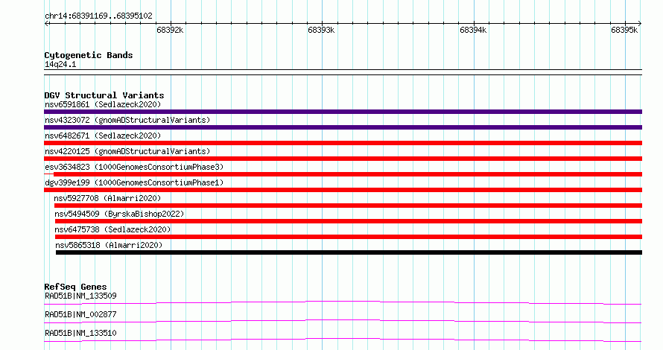Open variant nsv5494509 (ByrskaBishop2022) label
Image resolution: width=663 pixels, height=350 pixels.
[119, 214]
